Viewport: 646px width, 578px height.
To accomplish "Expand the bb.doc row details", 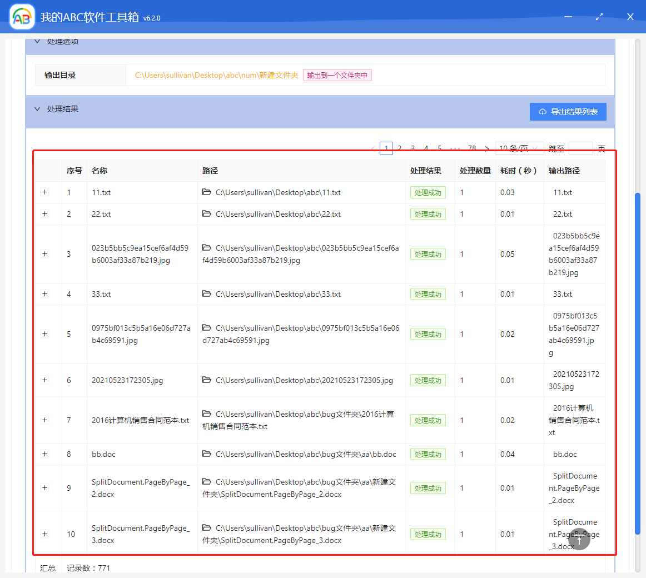I will [x=45, y=454].
